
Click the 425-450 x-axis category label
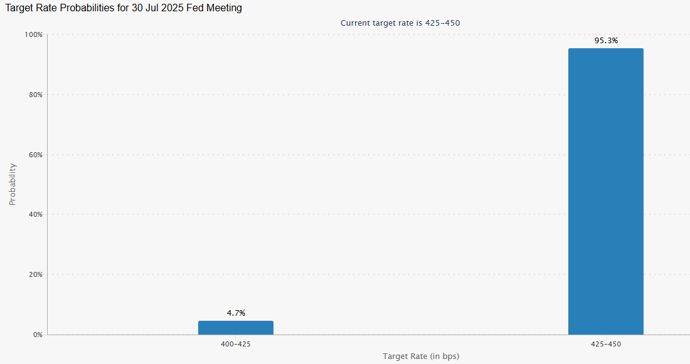pos(605,344)
